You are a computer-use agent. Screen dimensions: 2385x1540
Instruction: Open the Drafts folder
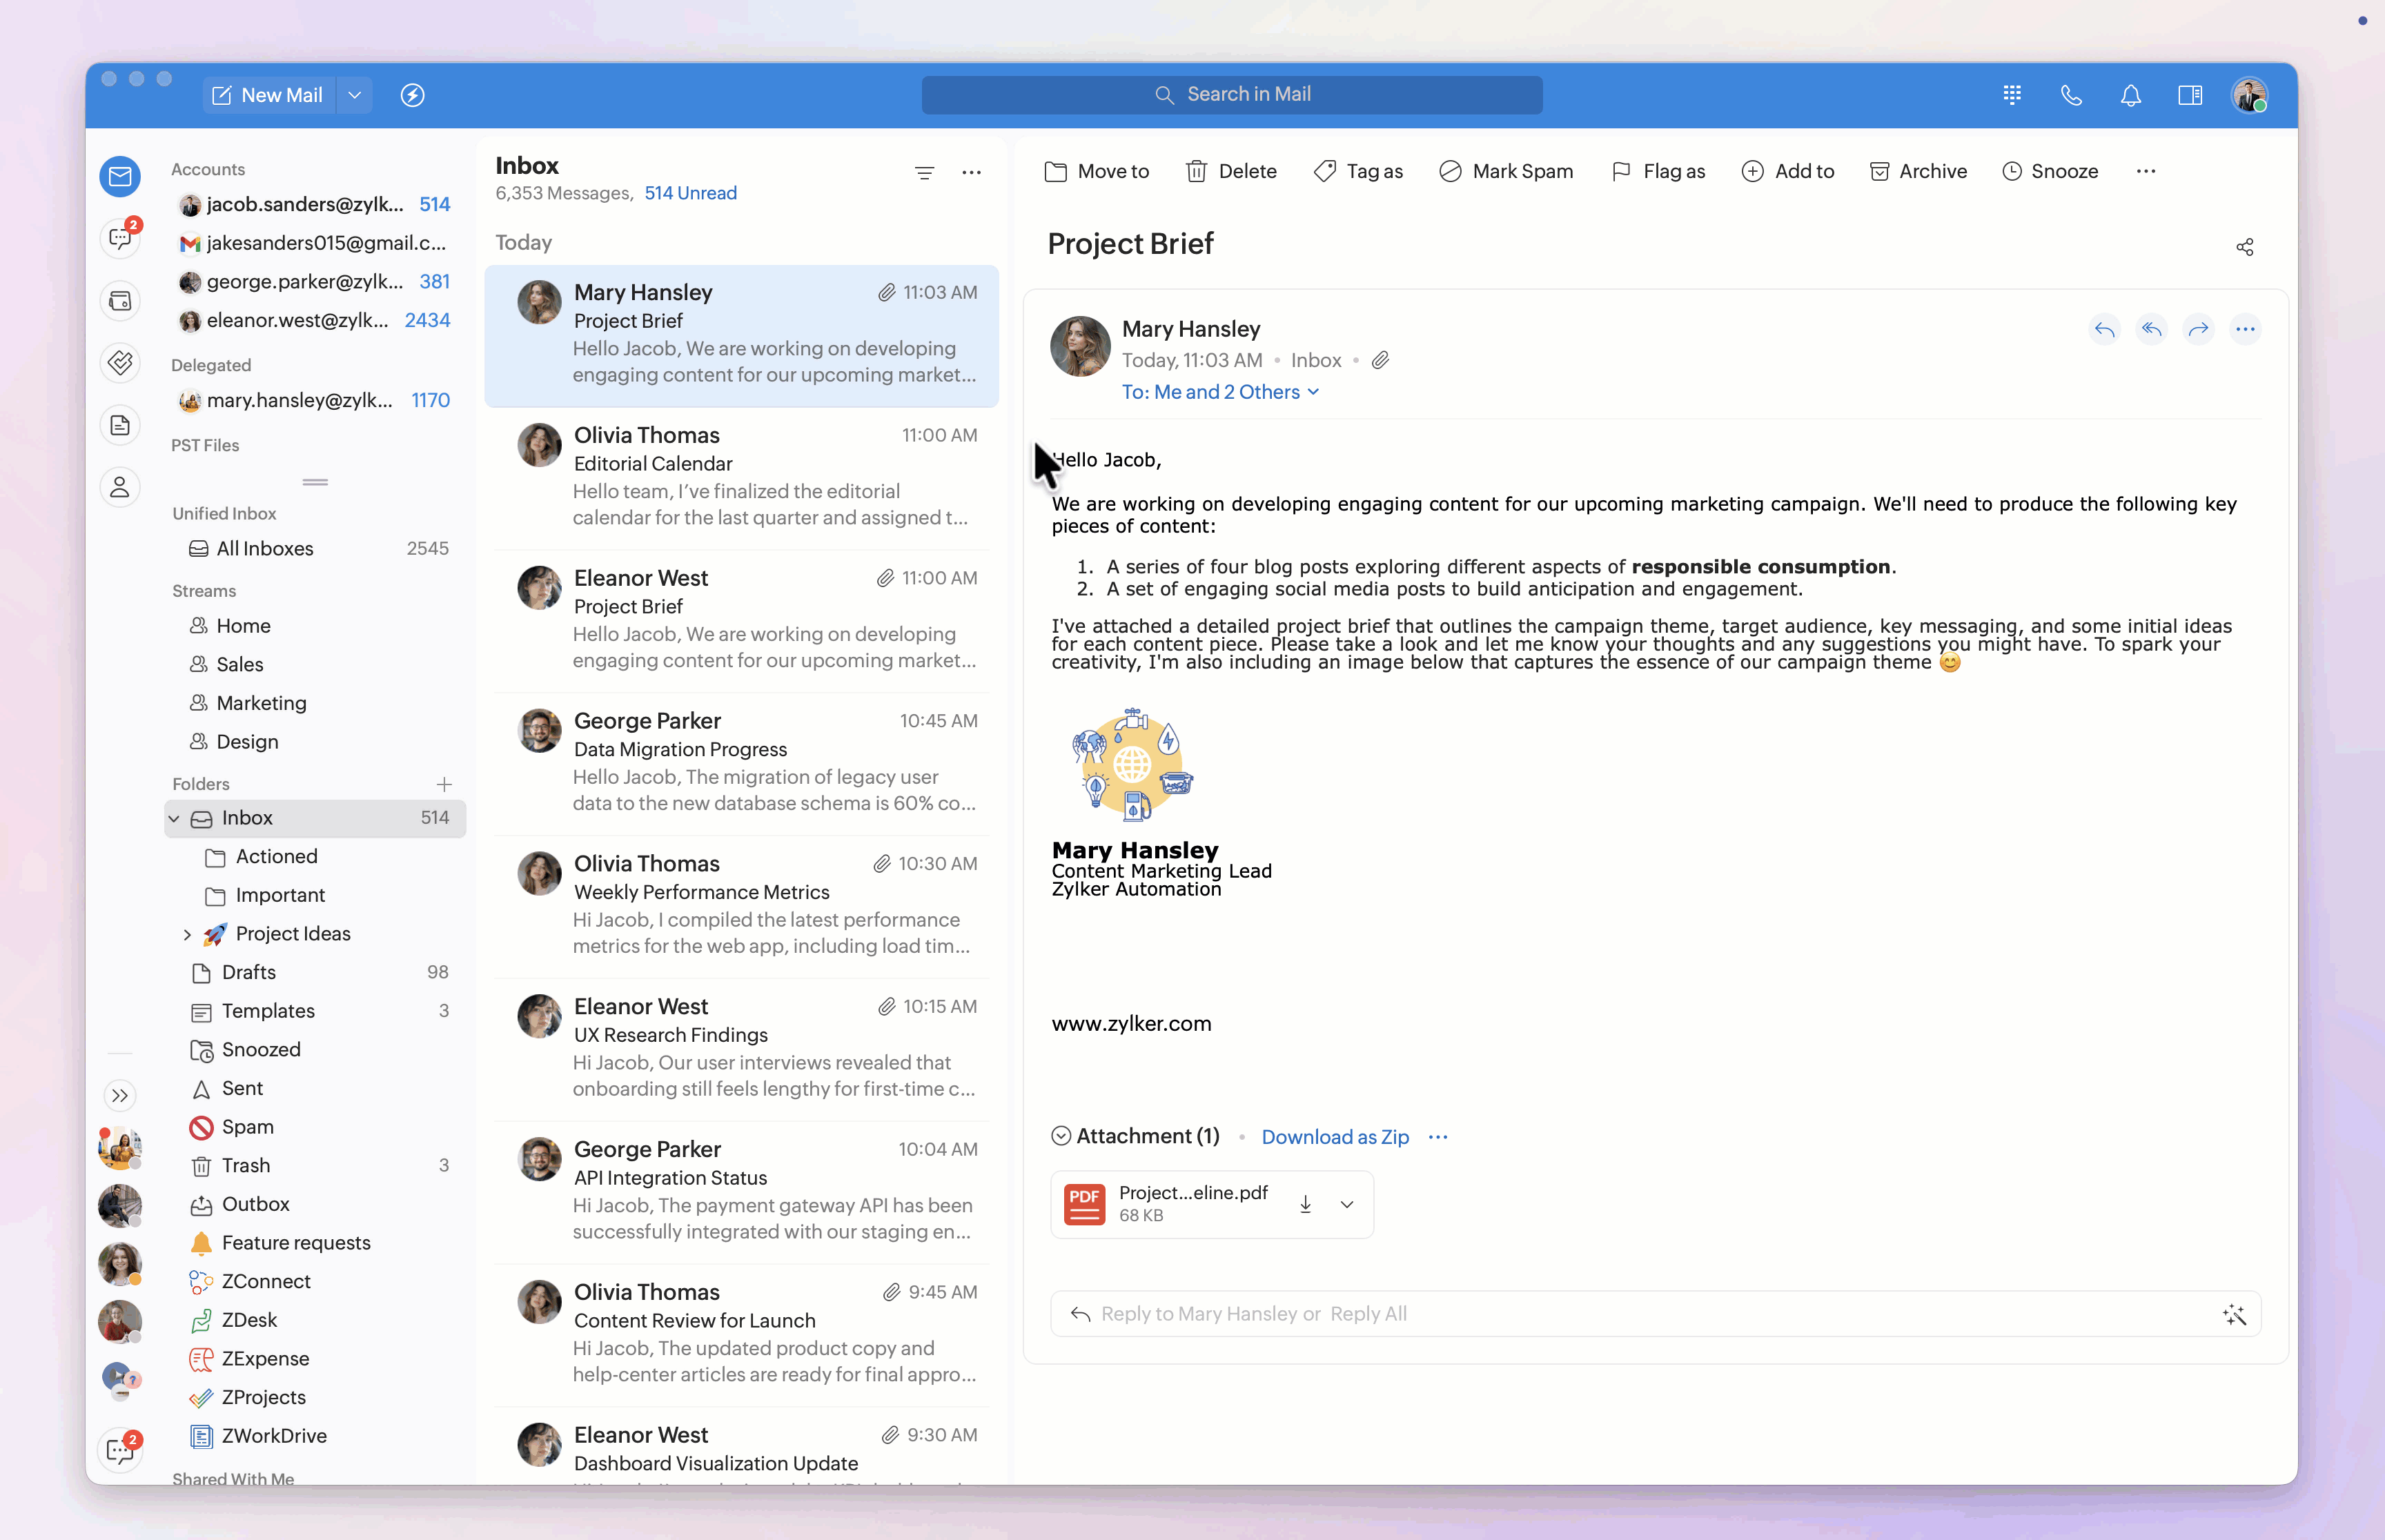tap(249, 972)
